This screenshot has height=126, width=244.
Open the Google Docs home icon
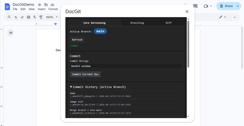[7, 7]
